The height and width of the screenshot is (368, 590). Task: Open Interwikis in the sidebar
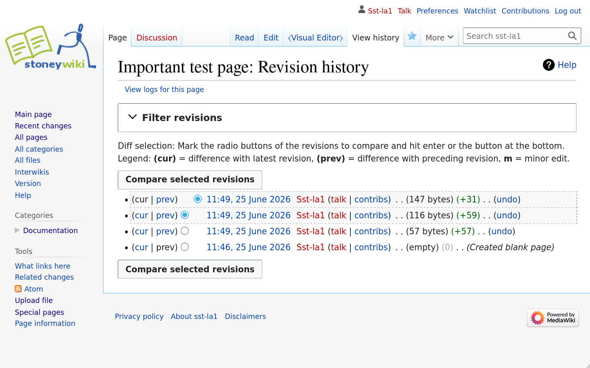pos(32,172)
